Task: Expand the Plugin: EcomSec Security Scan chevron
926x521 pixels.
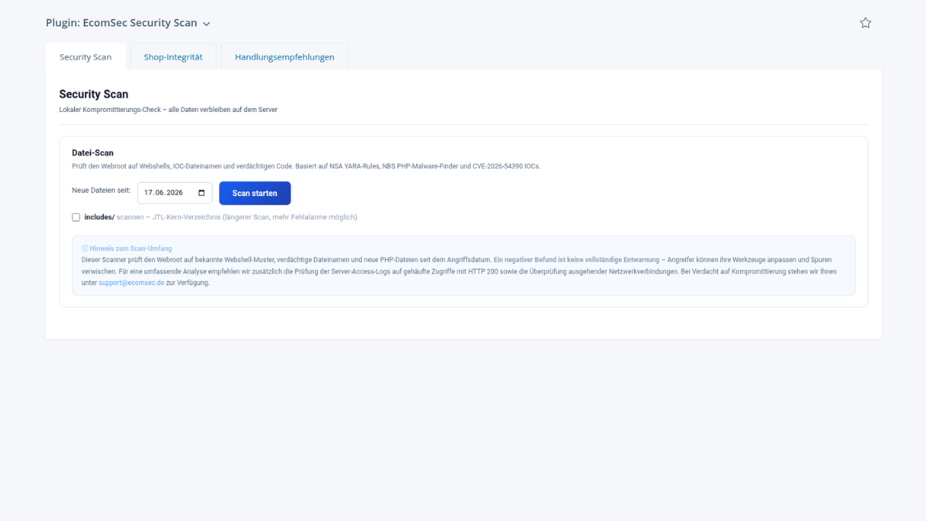Action: coord(206,24)
